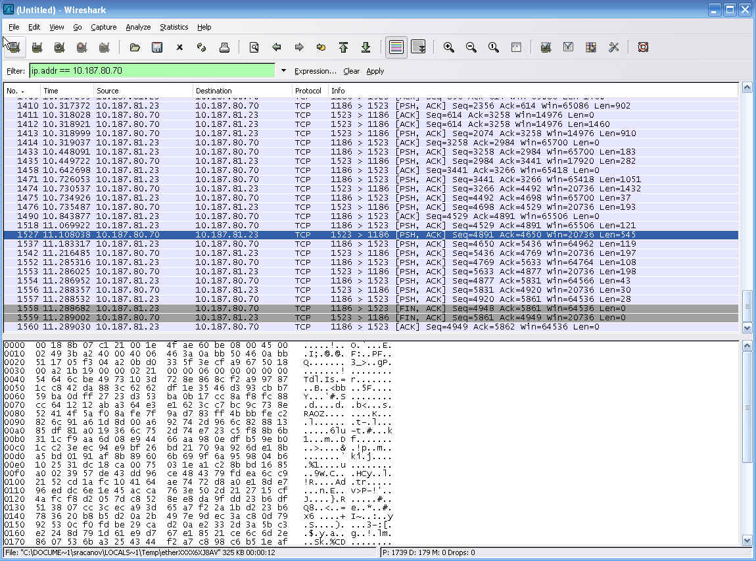Toggle auto scroll in live capture

point(419,47)
